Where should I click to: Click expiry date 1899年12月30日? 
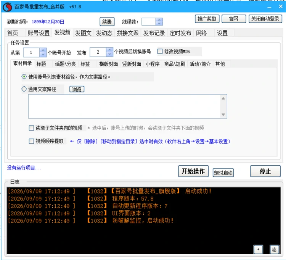coord(48,22)
